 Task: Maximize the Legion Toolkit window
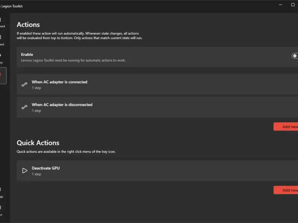(x=293, y=5)
